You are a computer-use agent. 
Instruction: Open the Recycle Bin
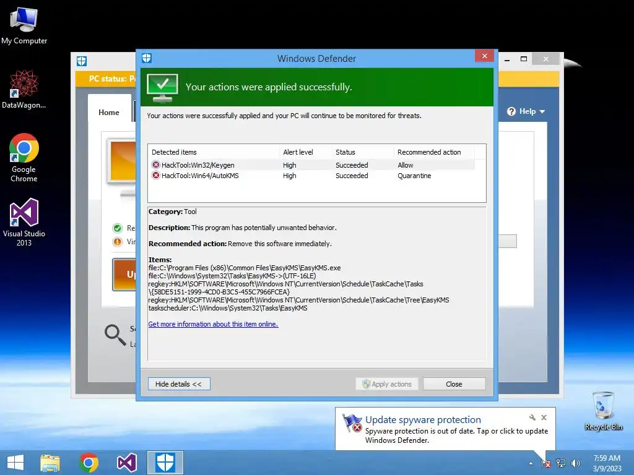pyautogui.click(x=603, y=411)
